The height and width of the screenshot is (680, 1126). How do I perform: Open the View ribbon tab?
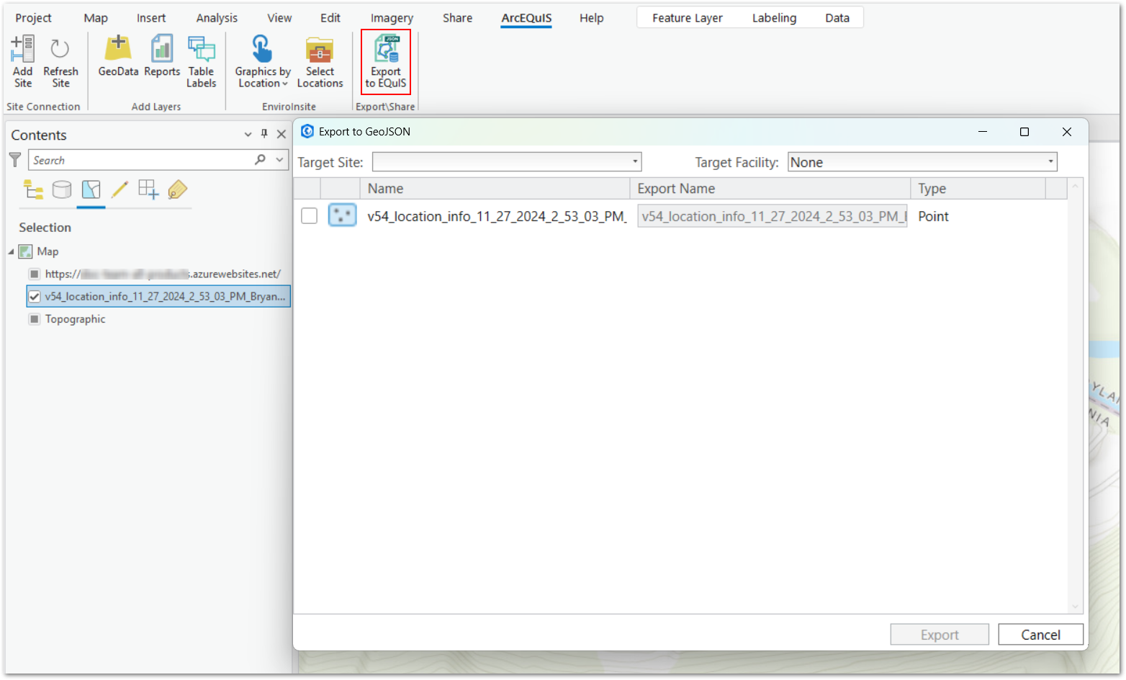279,18
